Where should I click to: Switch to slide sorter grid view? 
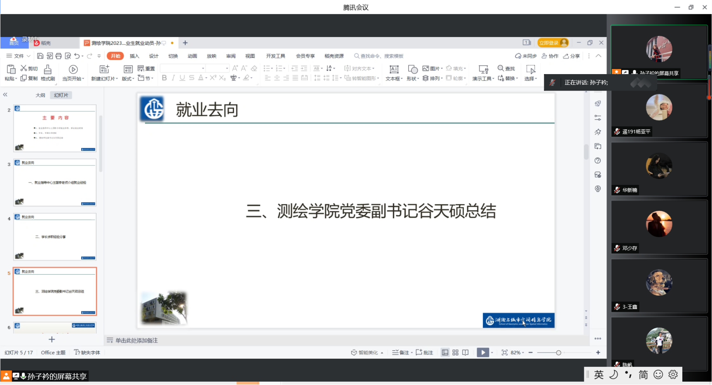tap(455, 352)
